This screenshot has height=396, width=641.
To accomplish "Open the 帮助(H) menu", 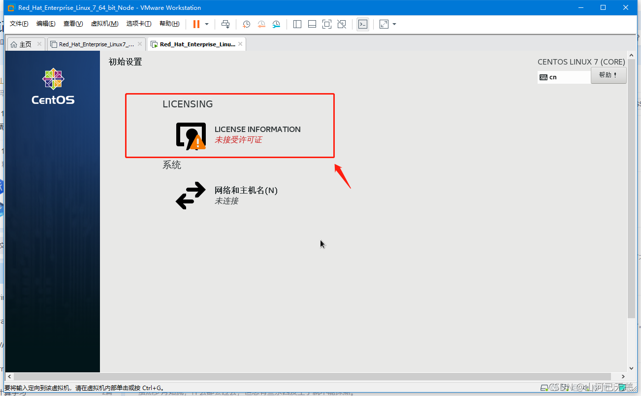I will pos(169,24).
